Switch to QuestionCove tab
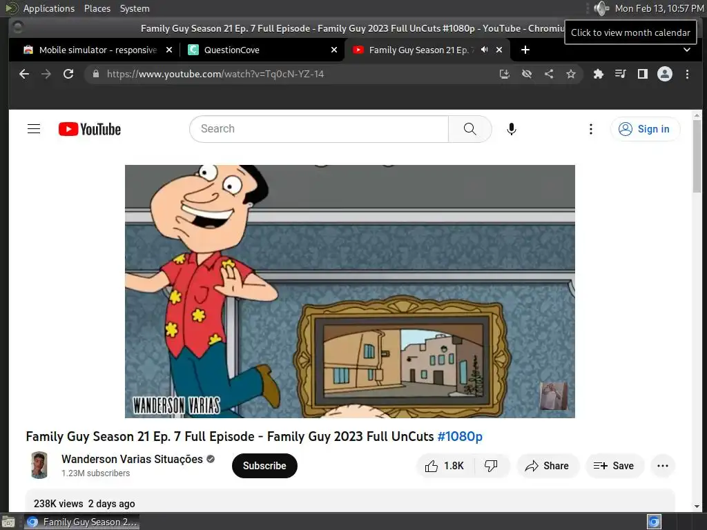The width and height of the screenshot is (707, 530). [262, 50]
